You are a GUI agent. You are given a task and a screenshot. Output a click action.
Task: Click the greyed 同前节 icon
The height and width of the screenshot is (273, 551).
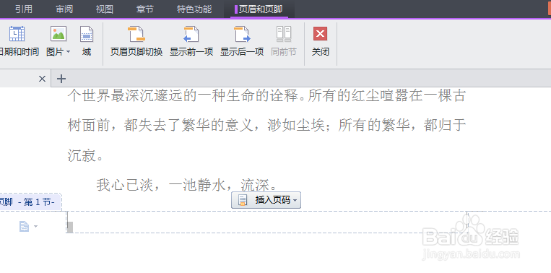(284, 34)
